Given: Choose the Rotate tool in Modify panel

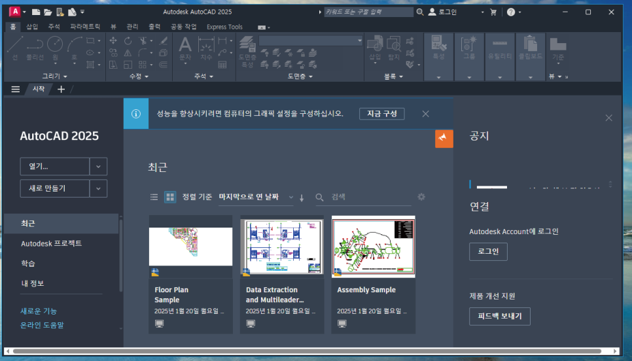Looking at the screenshot, I should pyautogui.click(x=128, y=41).
